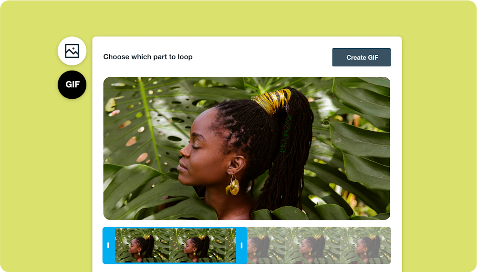Image resolution: width=477 pixels, height=272 pixels.
Task: Select the image mode icon
Action: click(72, 51)
